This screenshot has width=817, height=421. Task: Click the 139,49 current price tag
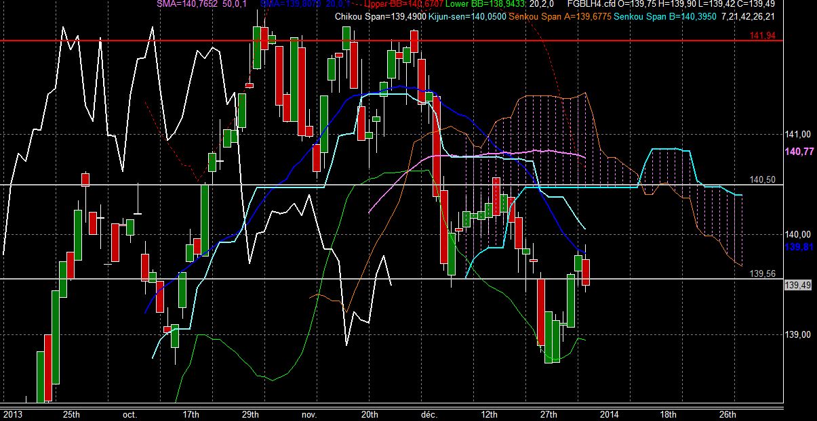pyautogui.click(x=798, y=286)
